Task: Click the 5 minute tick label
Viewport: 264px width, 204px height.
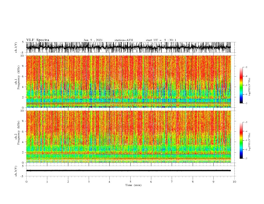Action: tap(130, 182)
